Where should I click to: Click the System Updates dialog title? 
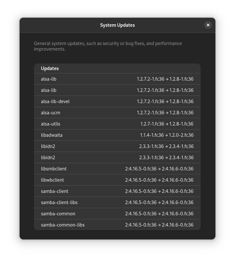point(117,25)
